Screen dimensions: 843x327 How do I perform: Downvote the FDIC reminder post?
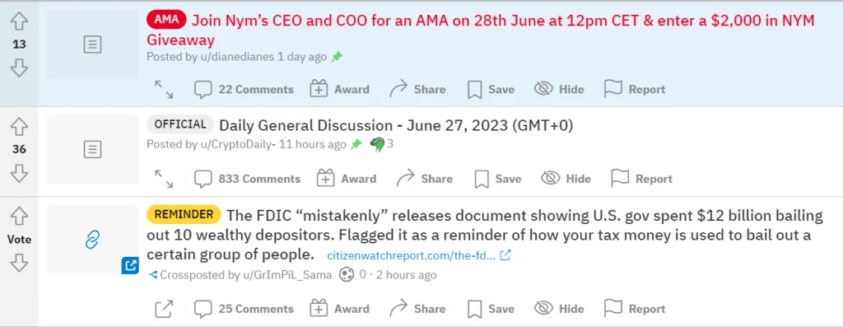pyautogui.click(x=20, y=263)
